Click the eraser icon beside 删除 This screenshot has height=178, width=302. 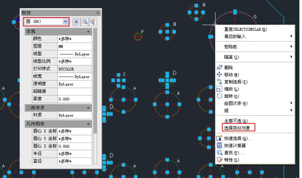(x=220, y=68)
